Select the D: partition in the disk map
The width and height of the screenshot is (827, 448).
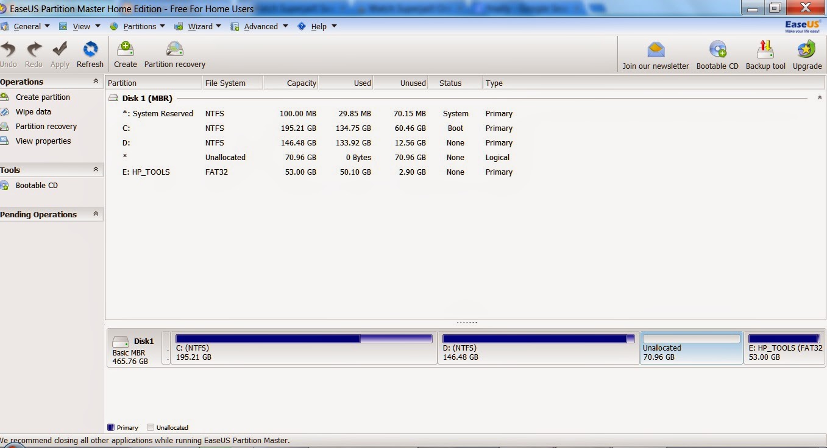(538, 347)
